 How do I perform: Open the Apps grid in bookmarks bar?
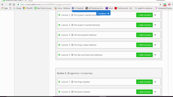(5, 8)
